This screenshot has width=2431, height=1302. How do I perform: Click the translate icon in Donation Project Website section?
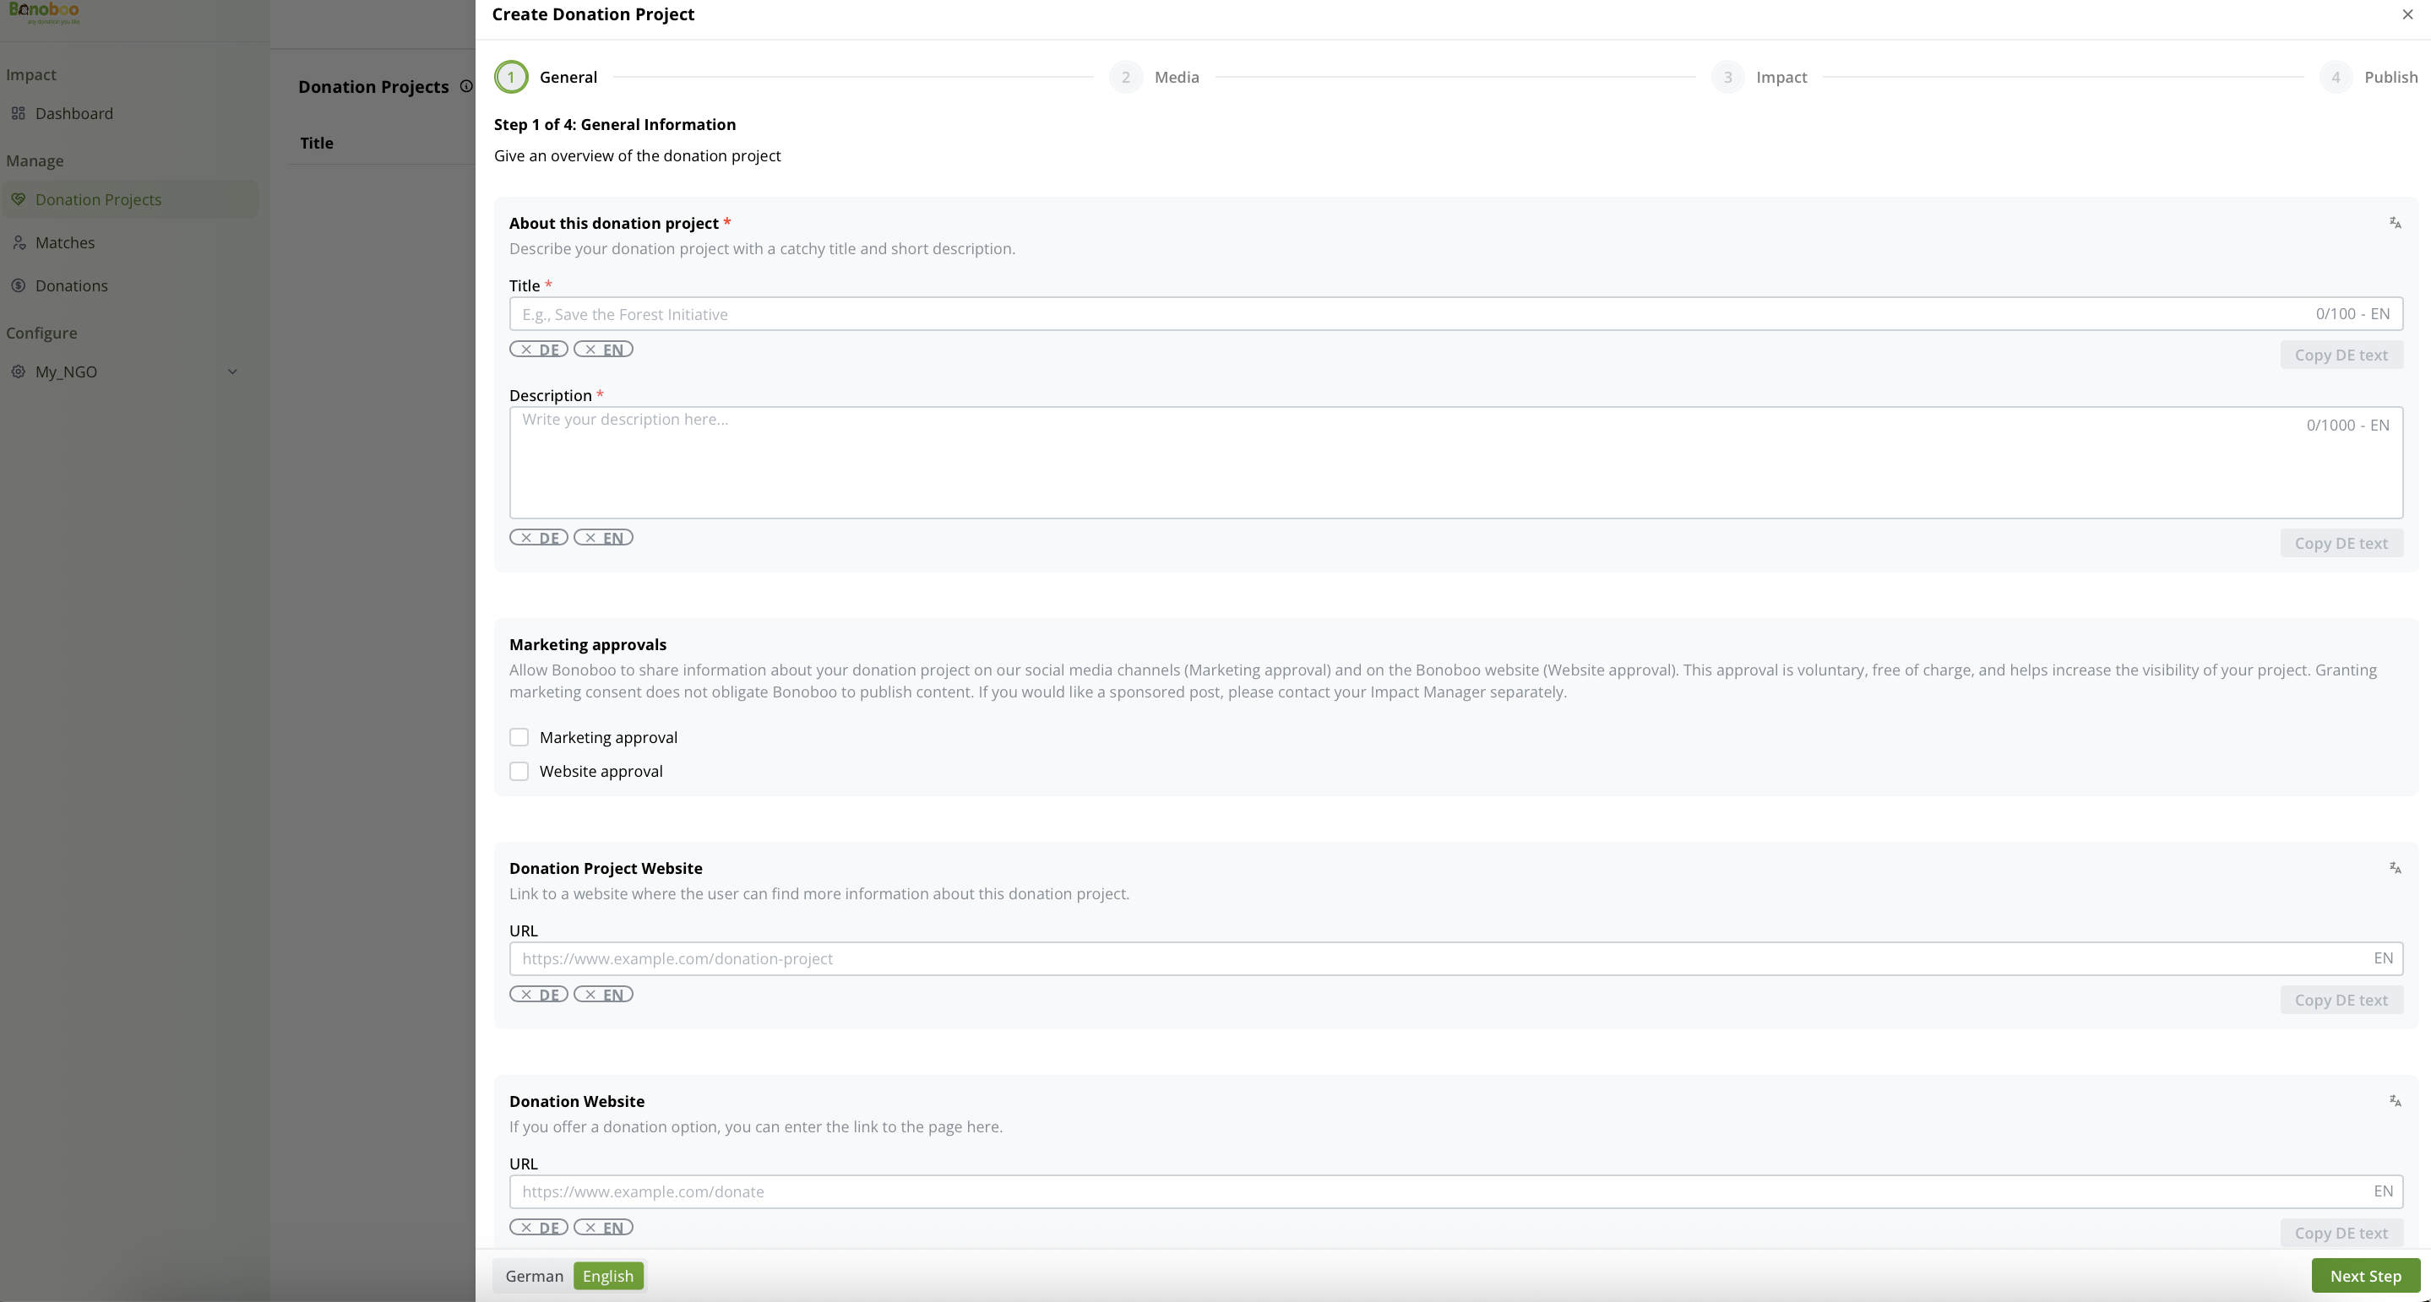tap(2396, 867)
